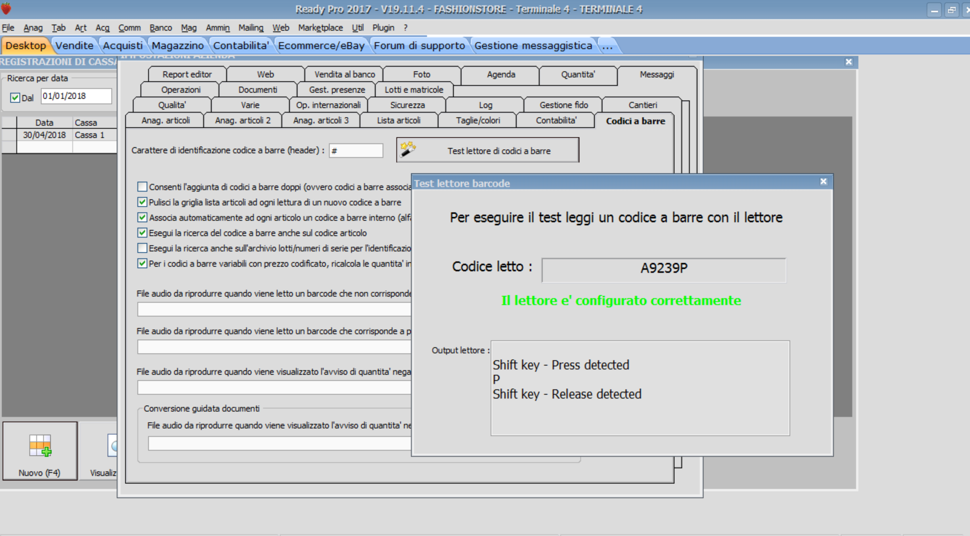Select the Gest. presenze settings tab
Screen dimensions: 970x536
coord(337,89)
